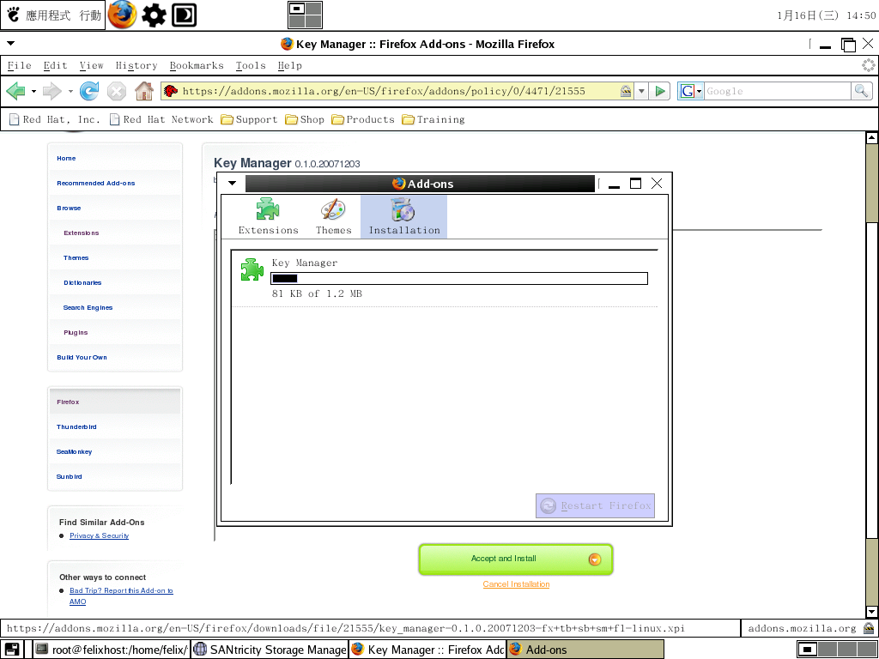Click the Stop loading icon
The height and width of the screenshot is (659, 879).
[117, 91]
